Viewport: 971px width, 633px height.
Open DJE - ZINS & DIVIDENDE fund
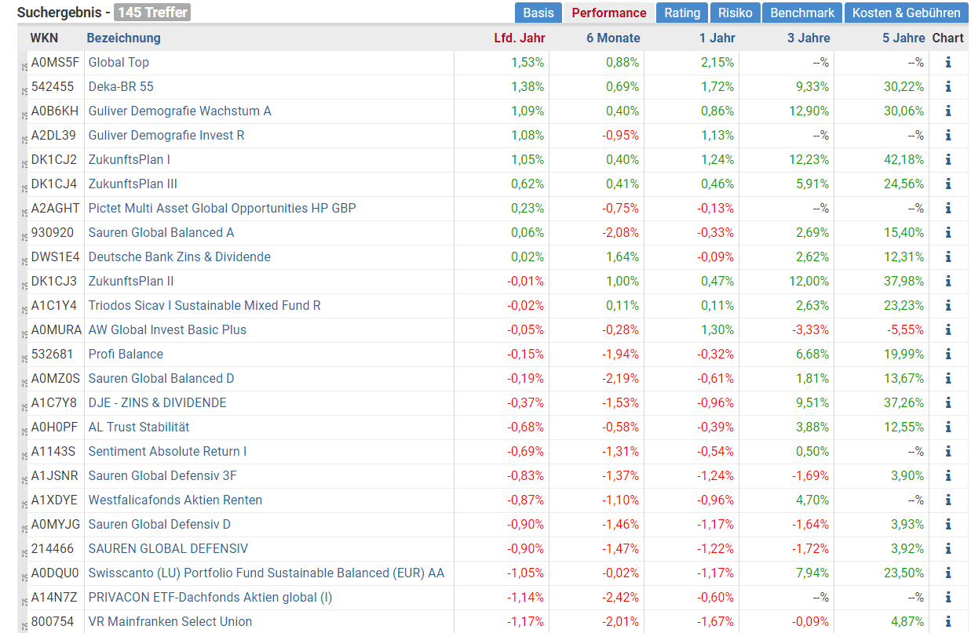tap(157, 403)
